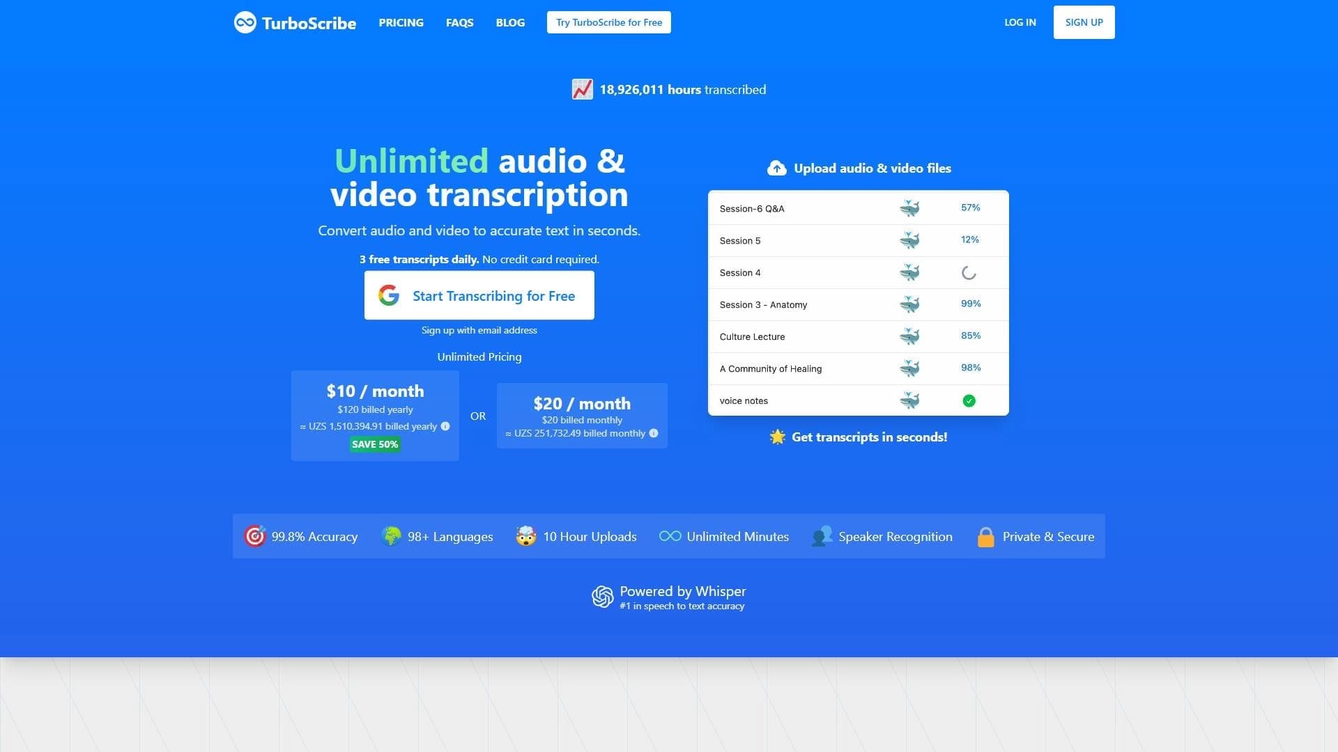The width and height of the screenshot is (1338, 752).
Task: Click the padlock icon for Private & Secure
Action: point(985,536)
